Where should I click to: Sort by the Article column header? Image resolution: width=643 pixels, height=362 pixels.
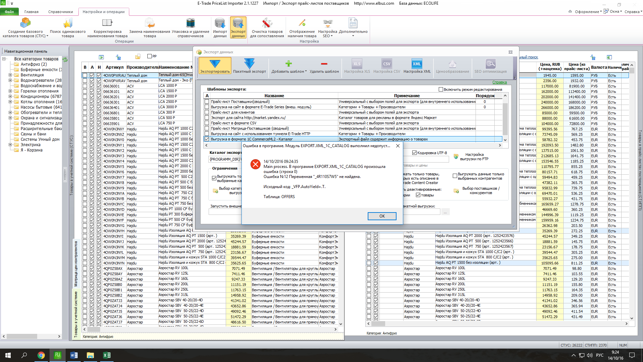coord(114,67)
